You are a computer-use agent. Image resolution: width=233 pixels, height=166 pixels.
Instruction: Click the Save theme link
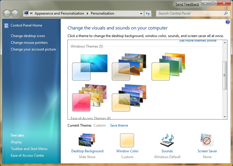pos(119,125)
